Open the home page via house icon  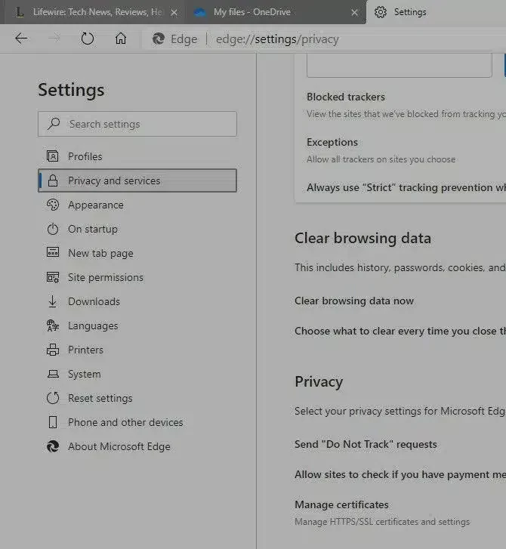[x=121, y=39]
